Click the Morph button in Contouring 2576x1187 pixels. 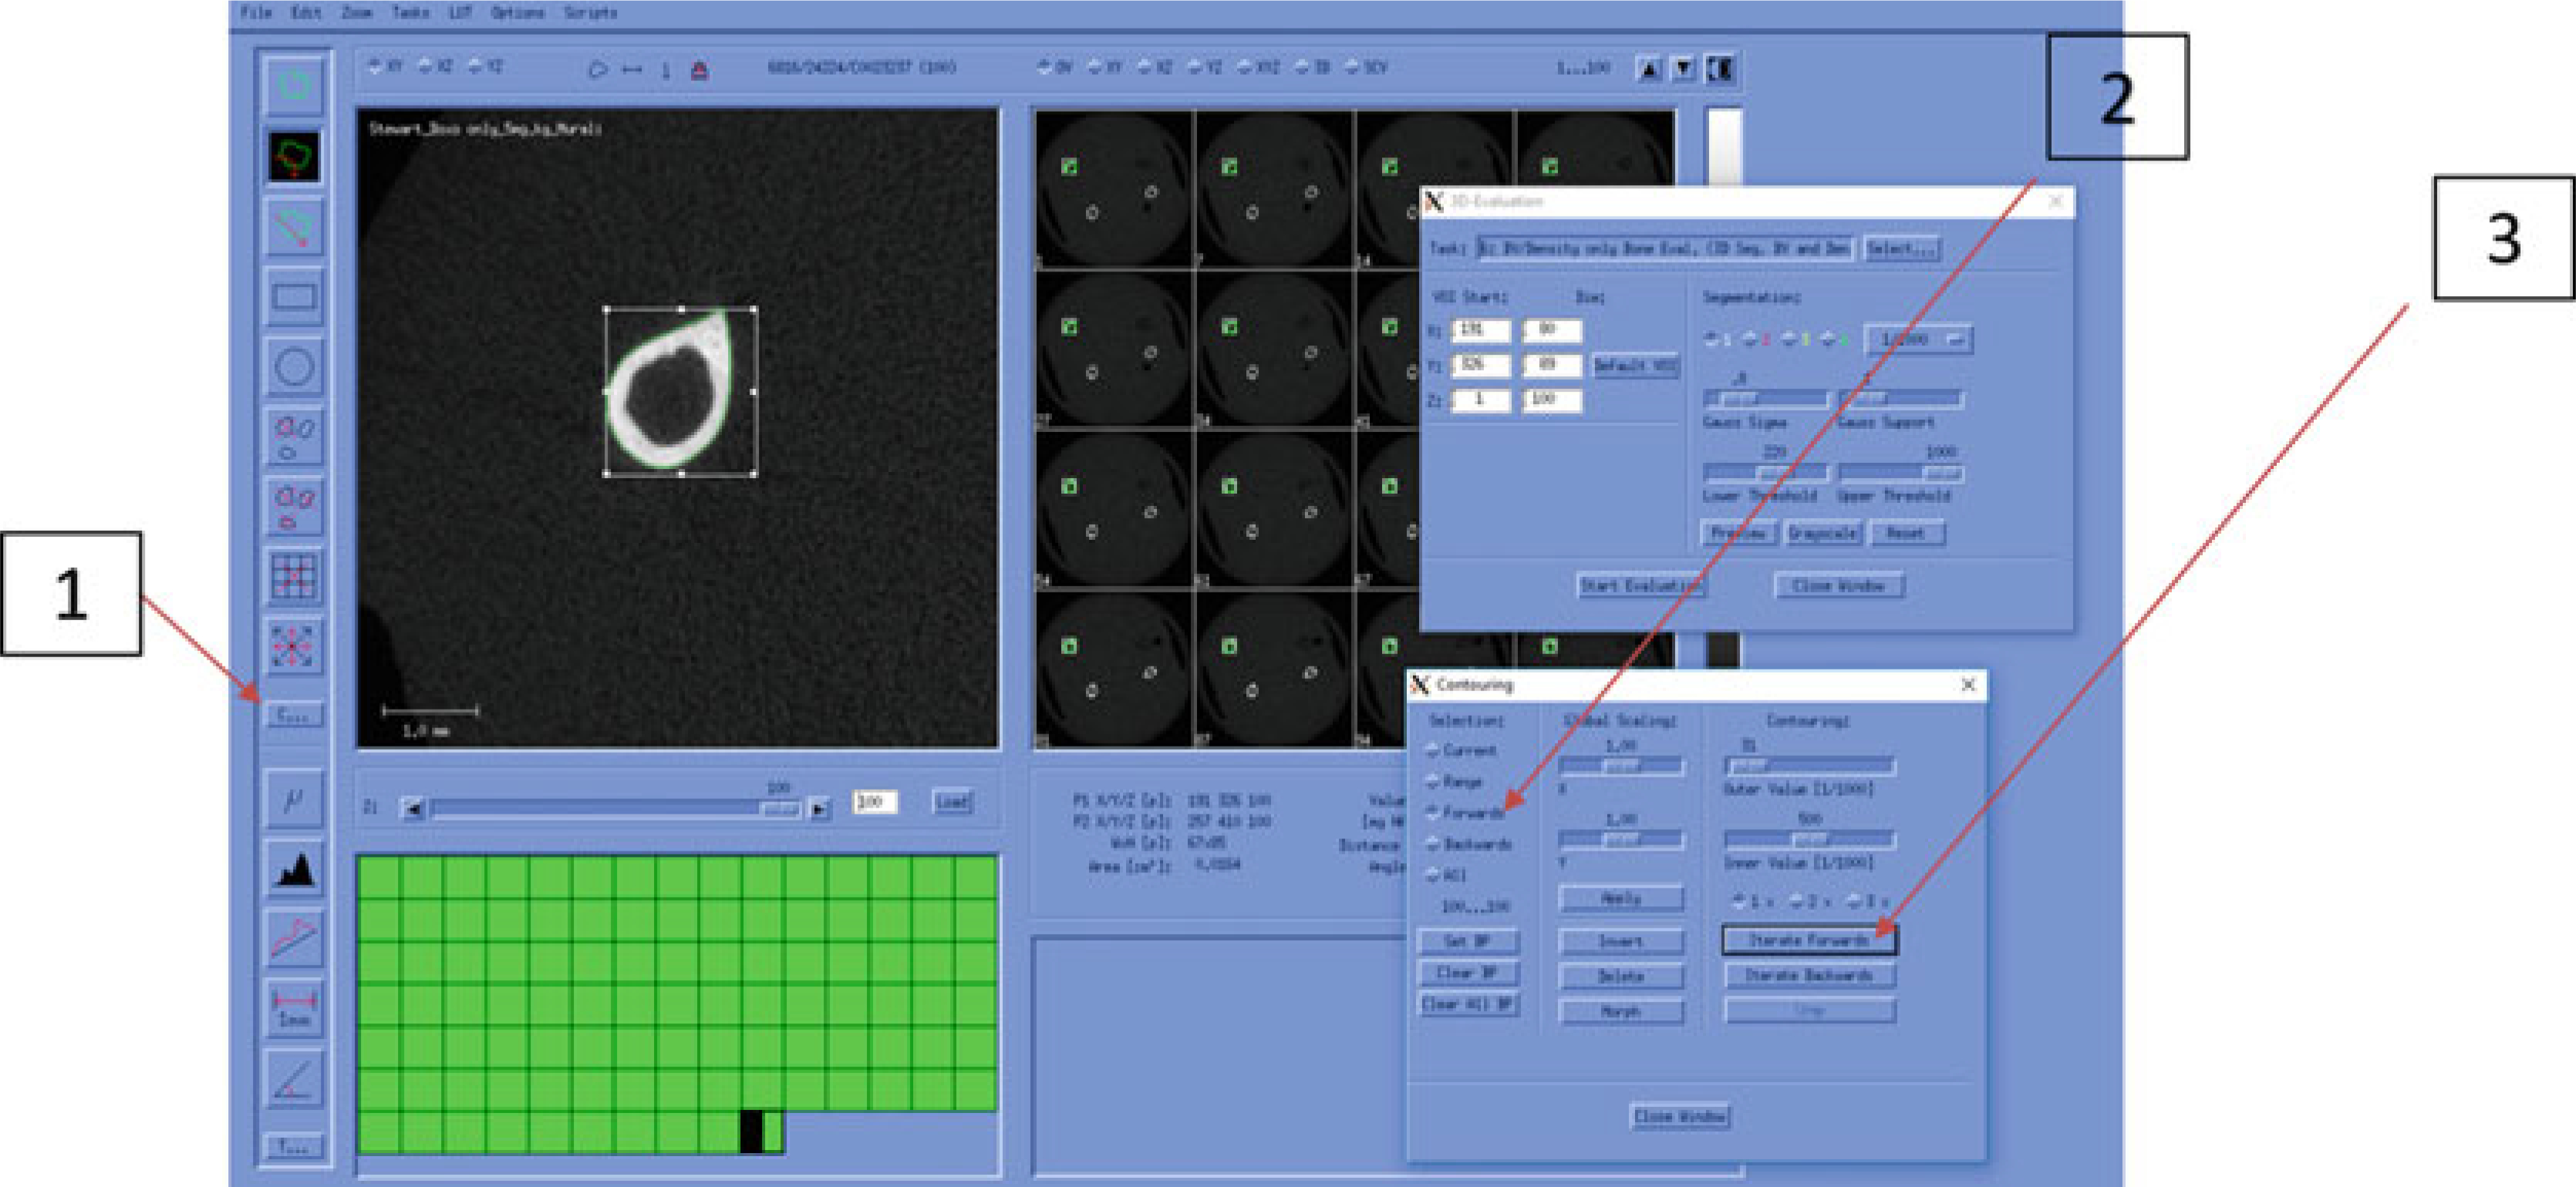pos(1620,1011)
